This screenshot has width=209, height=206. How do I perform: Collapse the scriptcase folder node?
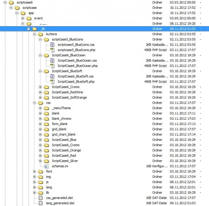point(11,8)
